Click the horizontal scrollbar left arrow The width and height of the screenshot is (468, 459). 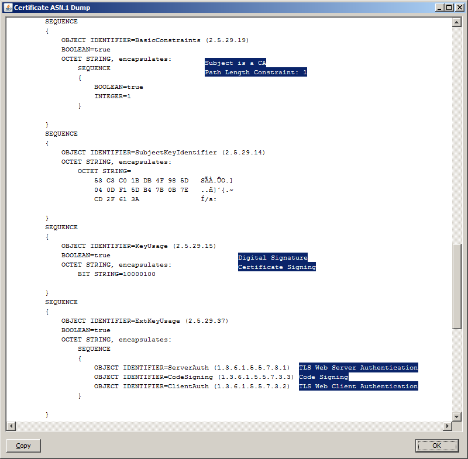pos(11,426)
